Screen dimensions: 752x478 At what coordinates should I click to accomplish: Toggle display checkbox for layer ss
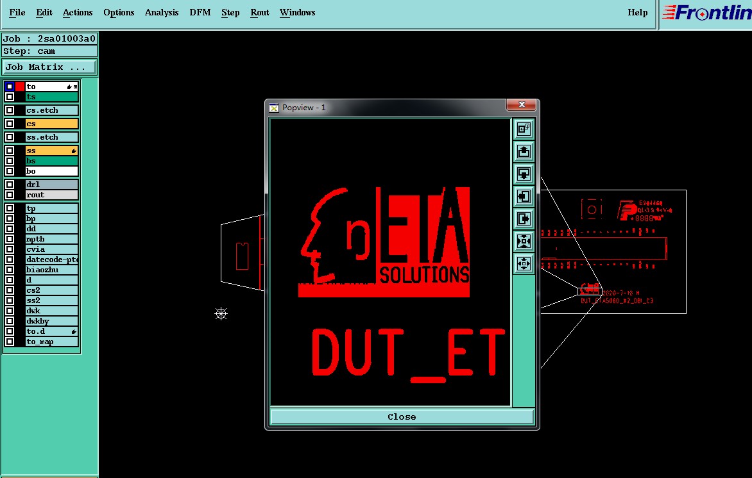10,151
